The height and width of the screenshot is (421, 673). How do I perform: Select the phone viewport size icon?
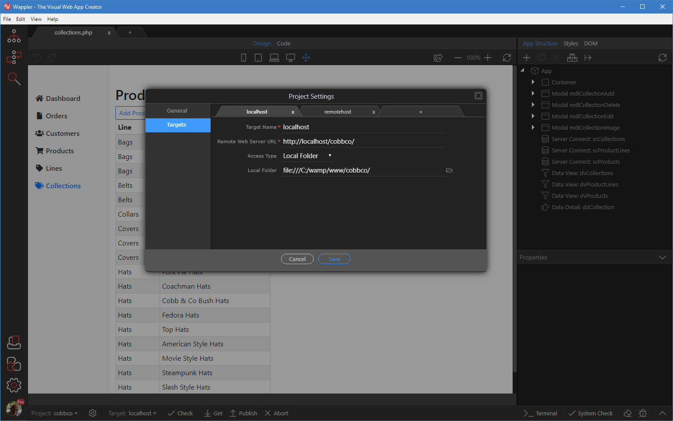(244, 58)
